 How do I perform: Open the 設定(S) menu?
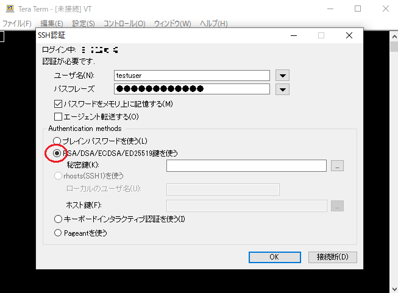[x=84, y=24]
